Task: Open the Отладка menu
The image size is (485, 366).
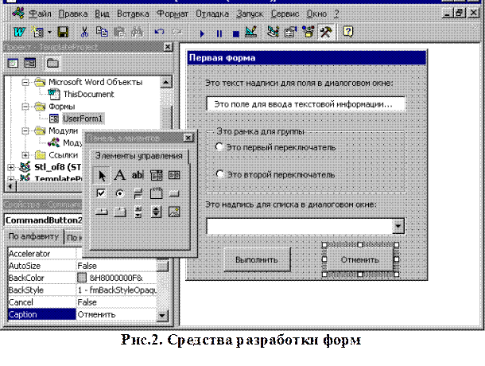Action: pos(212,14)
